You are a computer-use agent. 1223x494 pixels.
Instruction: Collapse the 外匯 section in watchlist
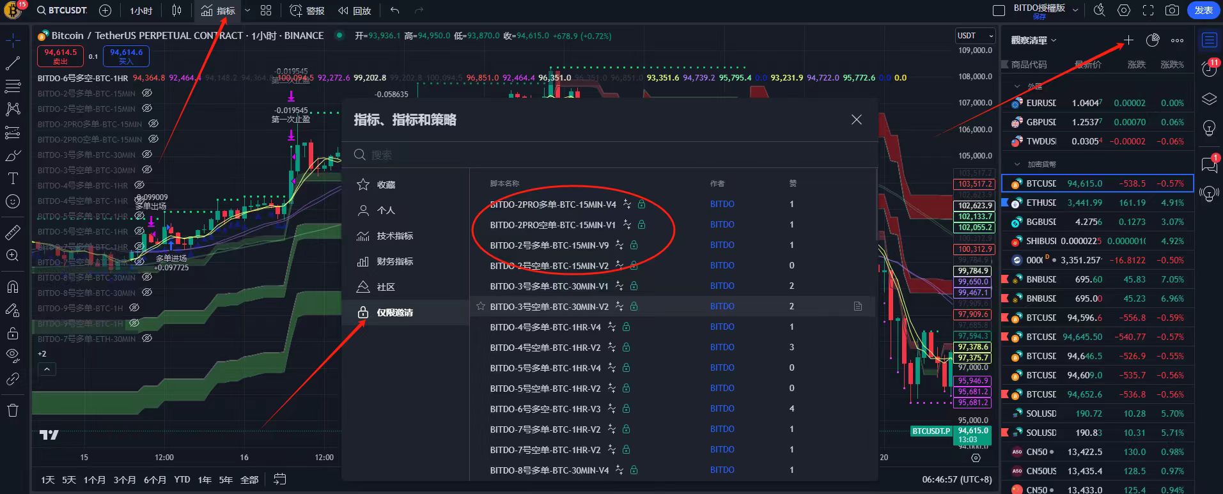(1017, 86)
